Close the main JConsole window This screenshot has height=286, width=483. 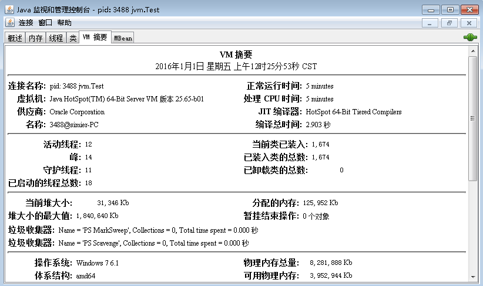click(469, 10)
